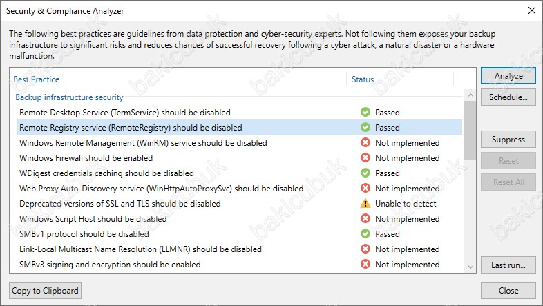Click red X icon for Windows Script Host row

[365, 219]
